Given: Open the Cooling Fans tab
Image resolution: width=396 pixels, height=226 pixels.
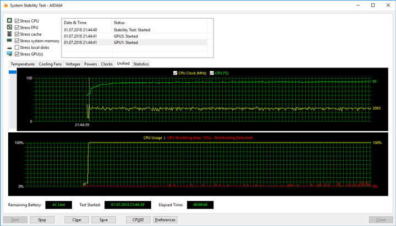Looking at the screenshot, I should point(50,64).
